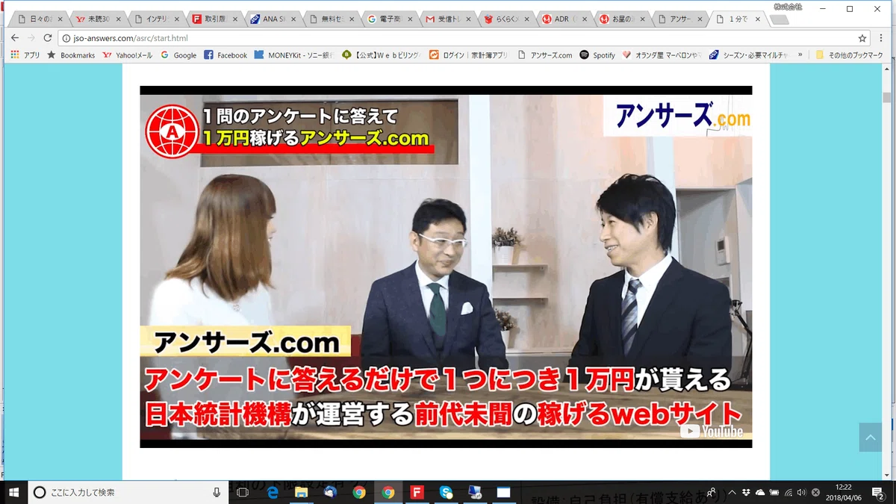This screenshot has width=896, height=504.
Task: Reload the page with the refresh icon
Action: pyautogui.click(x=48, y=38)
